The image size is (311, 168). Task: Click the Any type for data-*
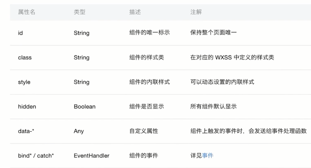click(79, 131)
